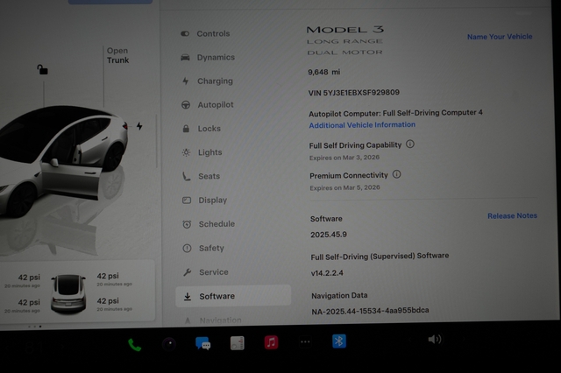Show info for Full Self Driving Capability
Screen dimensions: 561x373
pyautogui.click(x=410, y=144)
